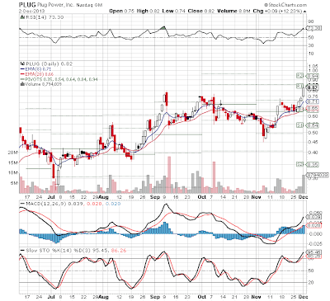Click the 0.000 level on the MACD axis
This screenshot has height=301, width=330.
tap(315, 234)
